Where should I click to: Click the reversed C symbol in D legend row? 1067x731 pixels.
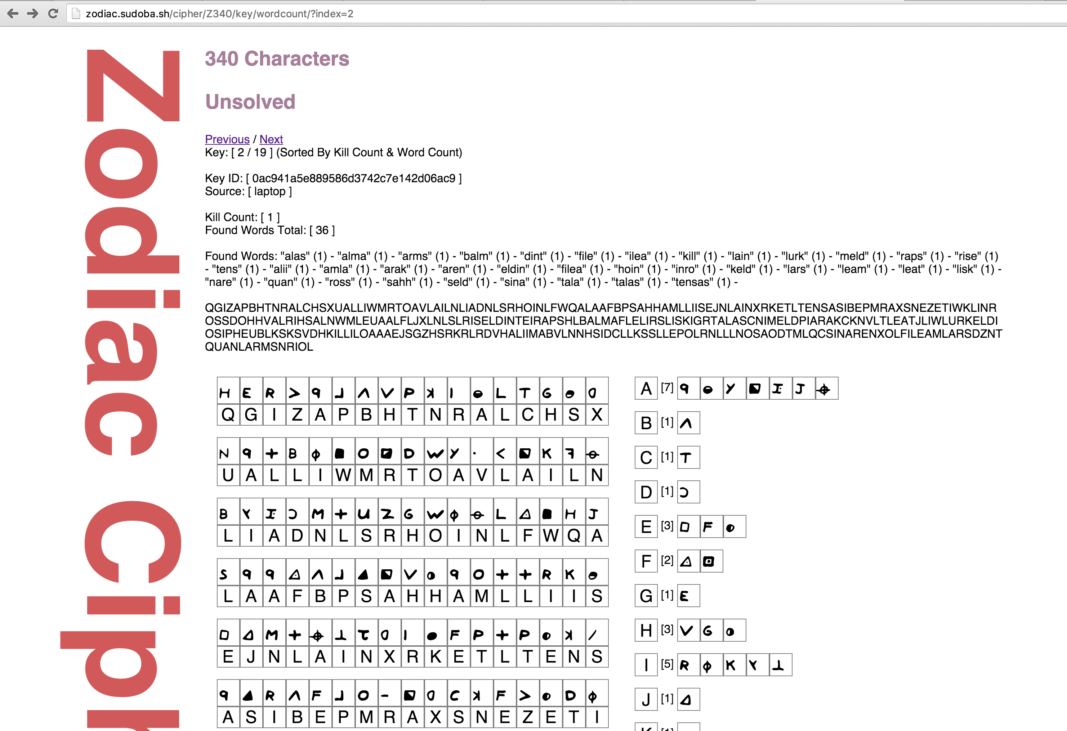click(688, 492)
